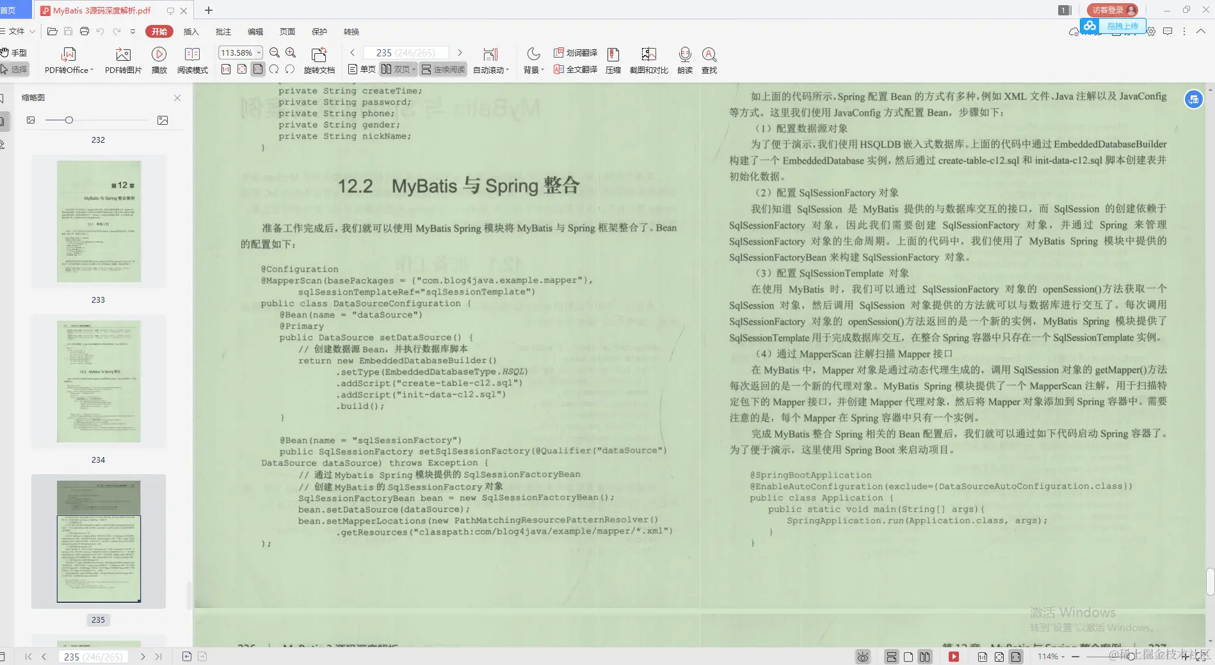Open the PDF转图片 converter tool
This screenshot has width=1215, height=665.
[x=123, y=60]
